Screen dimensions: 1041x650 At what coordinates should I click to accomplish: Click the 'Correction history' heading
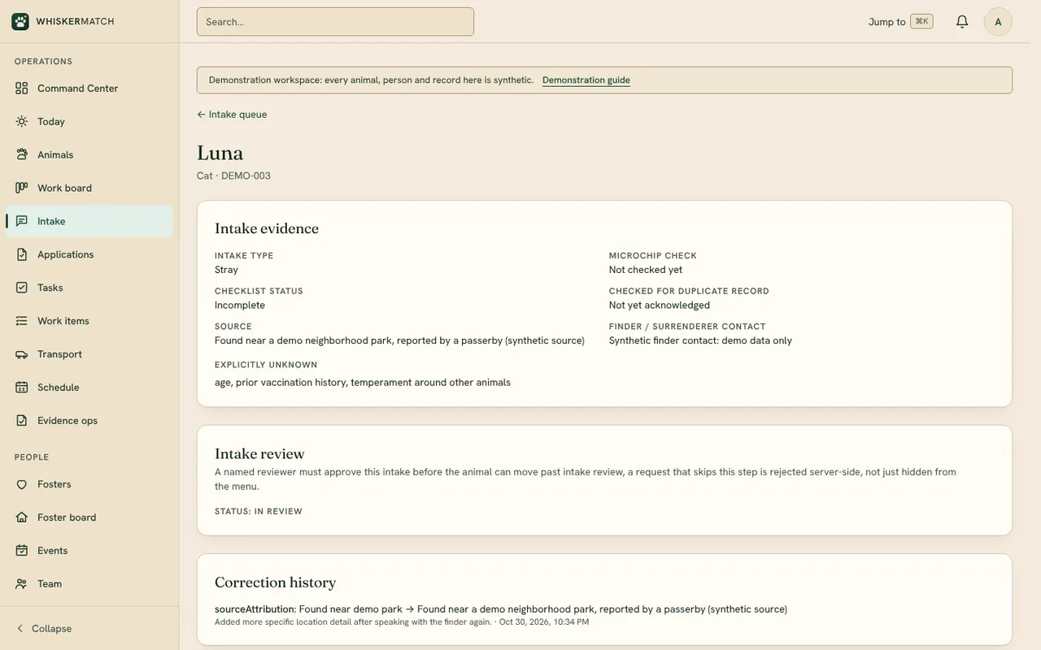coord(276,583)
